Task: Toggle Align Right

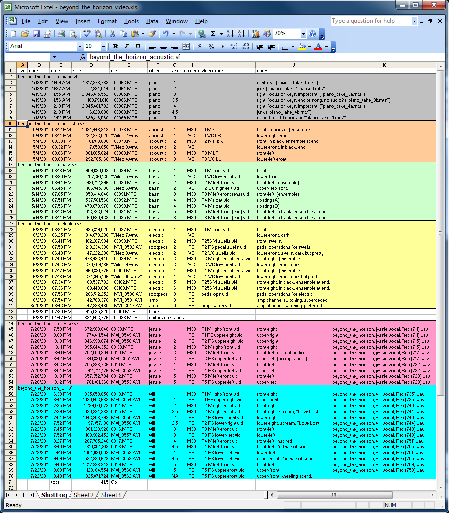Action: point(175,47)
